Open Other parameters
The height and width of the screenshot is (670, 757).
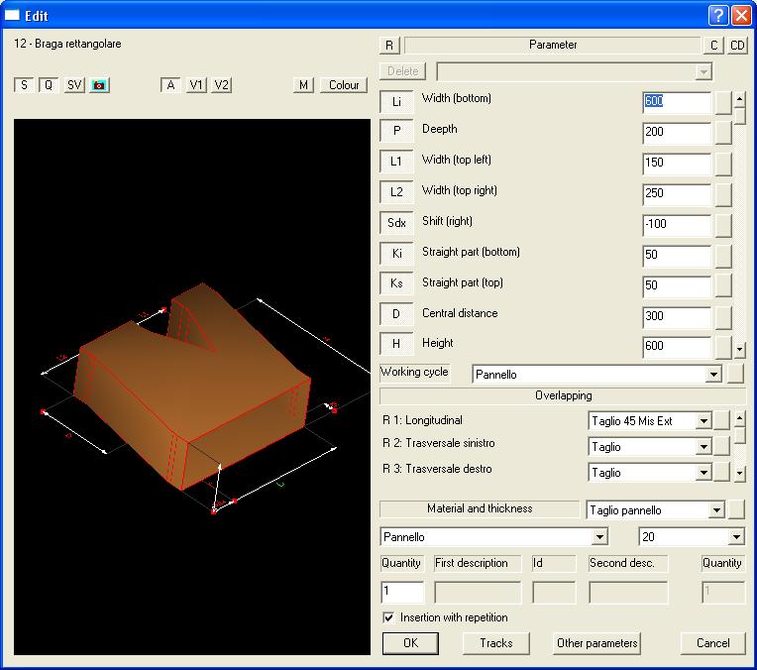tap(597, 643)
